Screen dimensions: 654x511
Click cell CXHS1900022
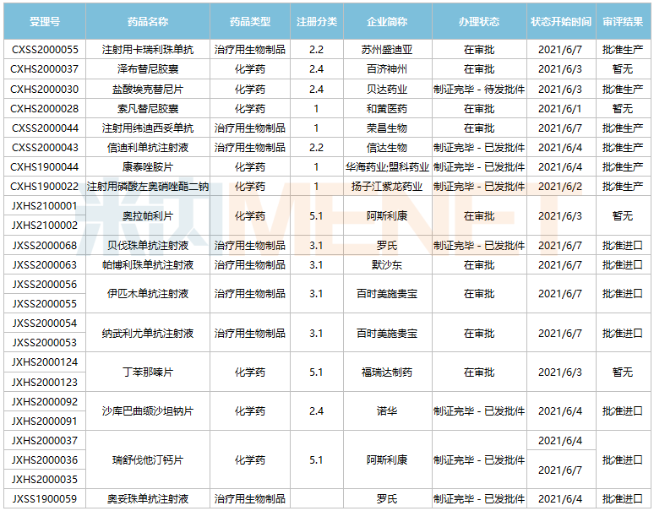[45, 187]
